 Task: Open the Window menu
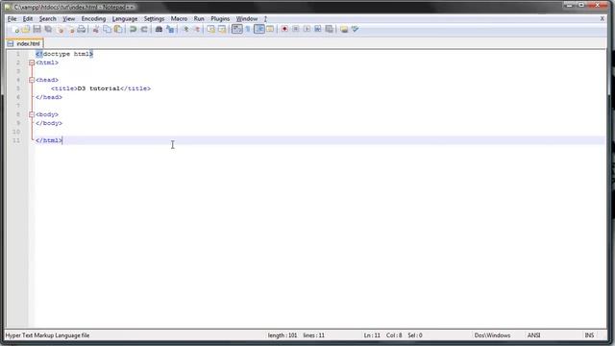[x=247, y=19]
